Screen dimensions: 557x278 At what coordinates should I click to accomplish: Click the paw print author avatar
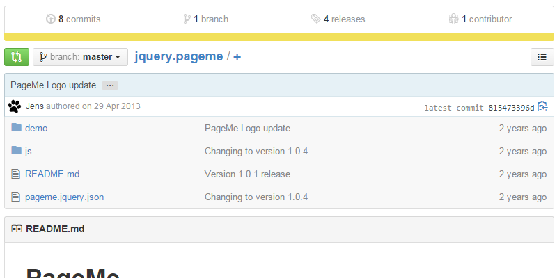click(15, 107)
